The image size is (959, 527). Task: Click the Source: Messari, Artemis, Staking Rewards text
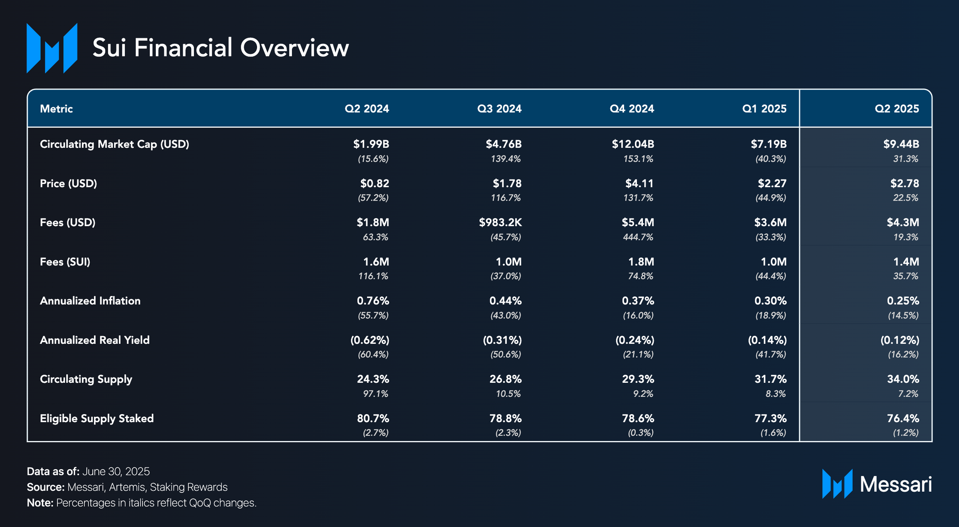tap(127, 487)
